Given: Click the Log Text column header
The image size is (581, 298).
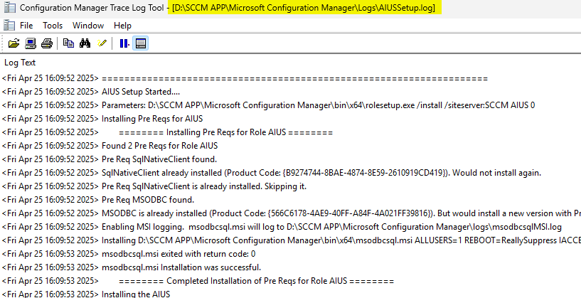Looking at the screenshot, I should [20, 63].
